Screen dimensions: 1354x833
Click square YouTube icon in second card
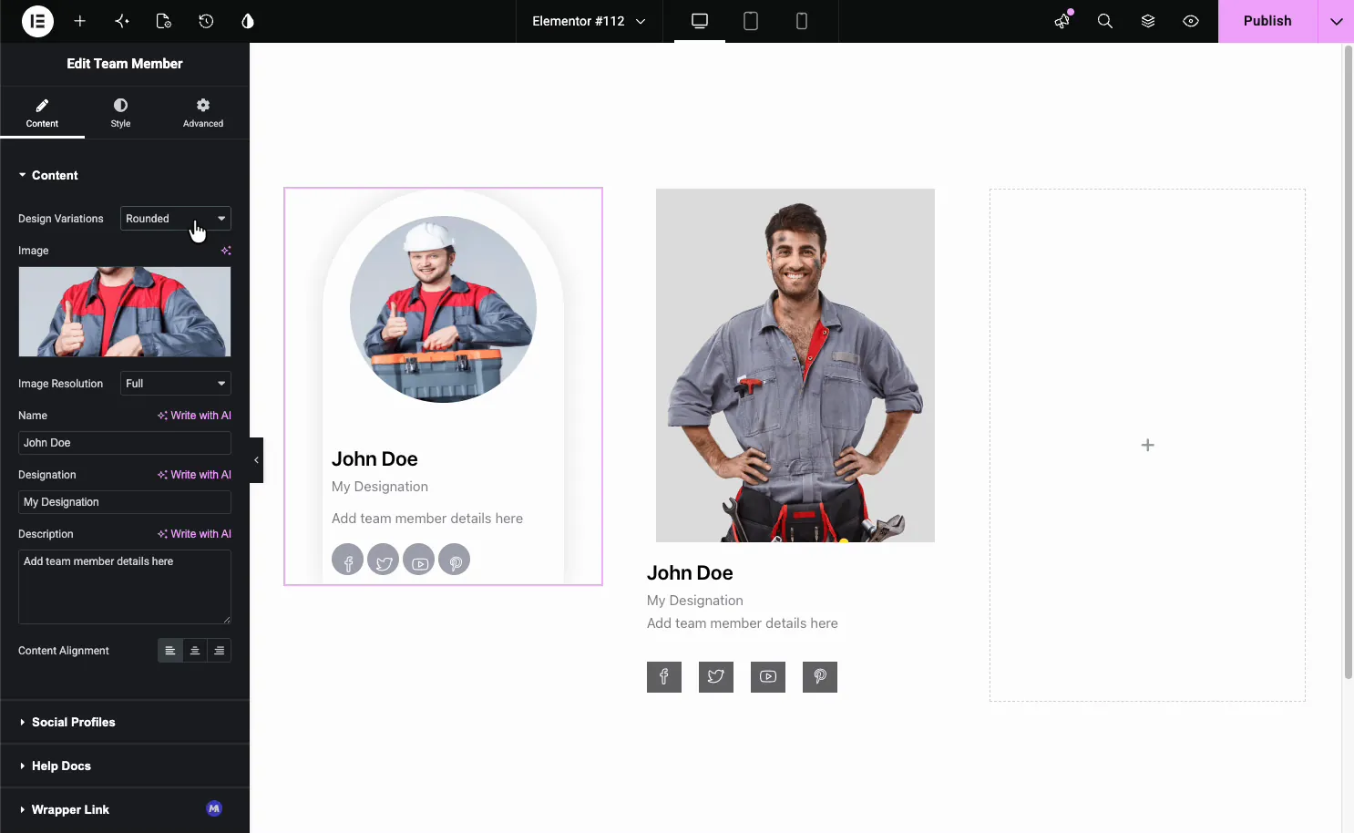pyautogui.click(x=768, y=676)
